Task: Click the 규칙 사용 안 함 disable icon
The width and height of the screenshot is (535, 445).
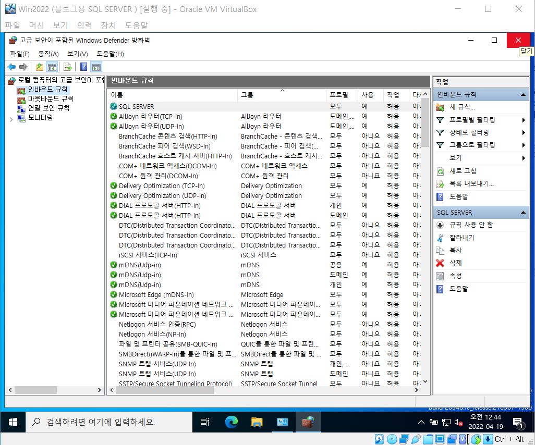Action: [440, 225]
